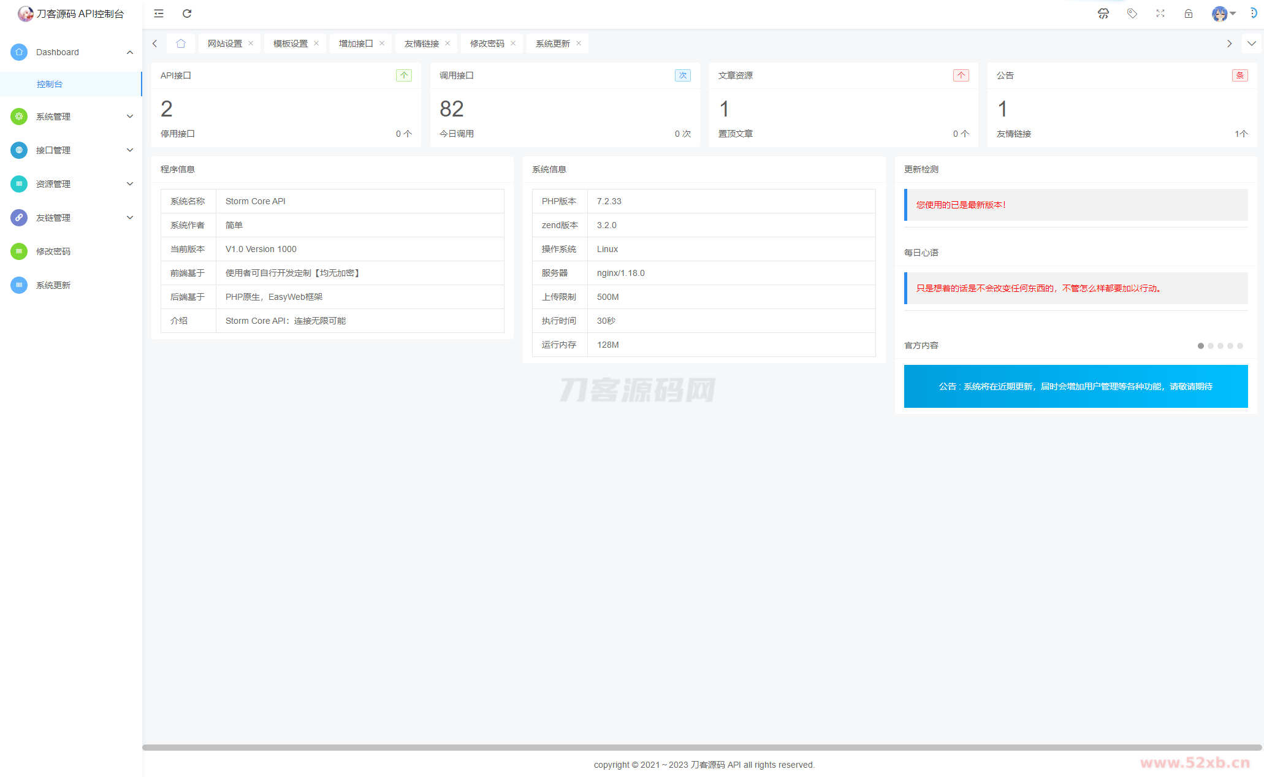Click the tag icon in top bar
The image size is (1264, 777).
click(x=1132, y=13)
